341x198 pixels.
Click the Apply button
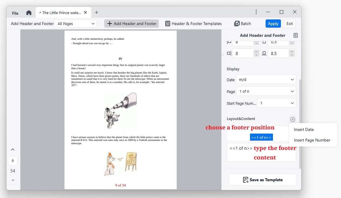273,24
